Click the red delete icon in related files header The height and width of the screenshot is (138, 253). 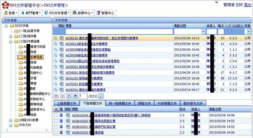[56, 110]
